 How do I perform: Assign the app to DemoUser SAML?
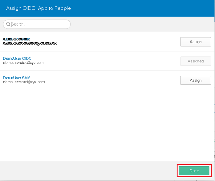click(x=195, y=80)
